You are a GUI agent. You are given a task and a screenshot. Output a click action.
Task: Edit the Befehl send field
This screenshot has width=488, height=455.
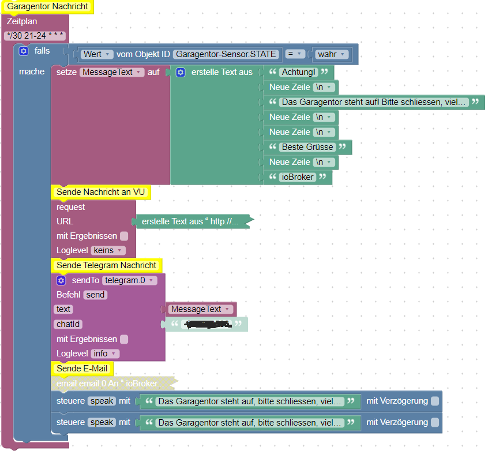pos(95,295)
